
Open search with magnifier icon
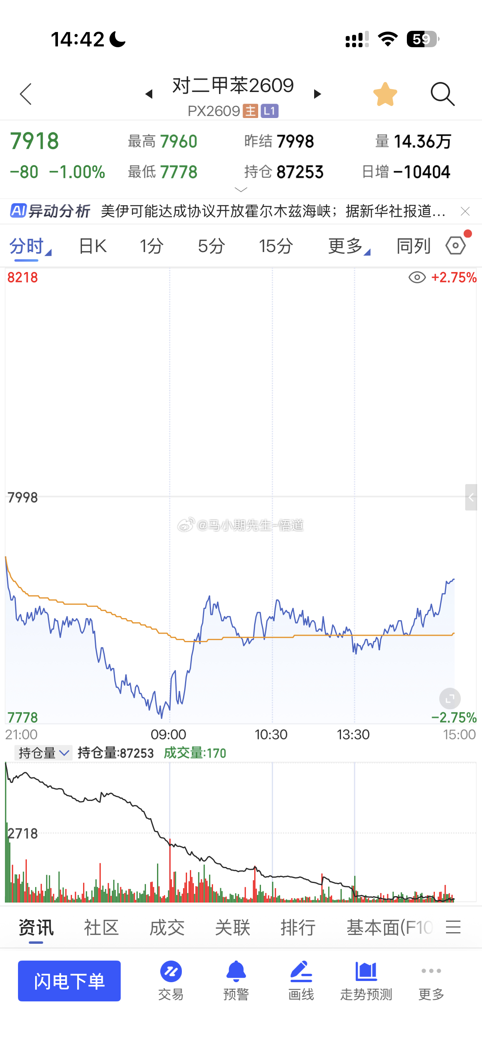[x=442, y=94]
